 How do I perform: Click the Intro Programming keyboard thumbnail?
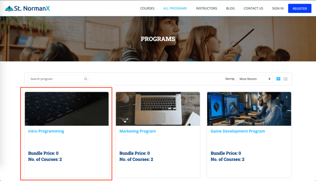point(67,109)
